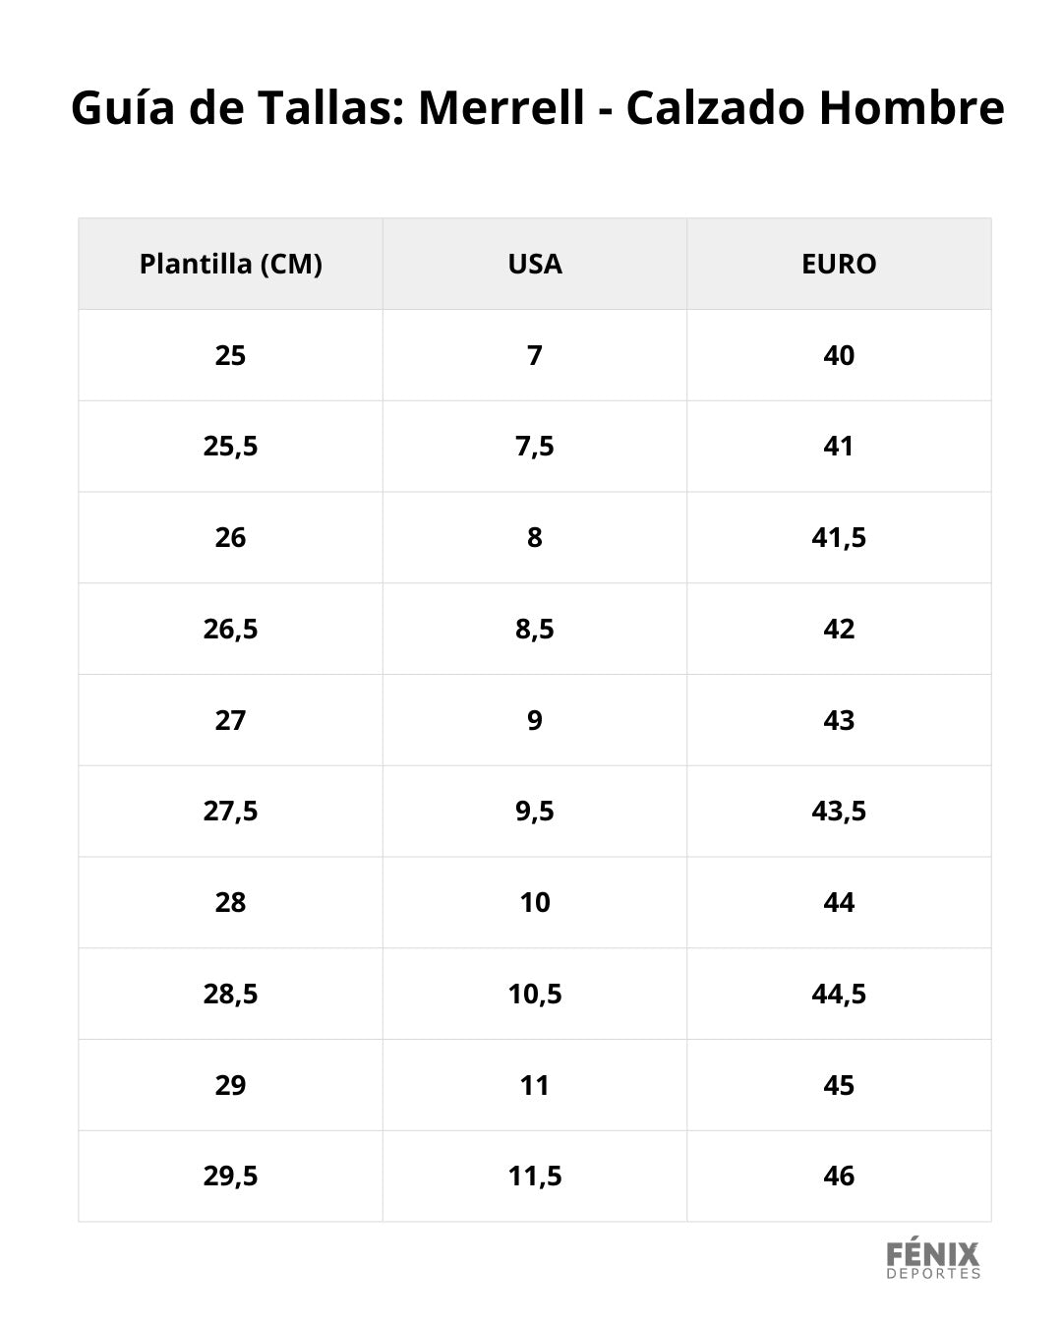Click the page title about Merrell sizes

(537, 107)
